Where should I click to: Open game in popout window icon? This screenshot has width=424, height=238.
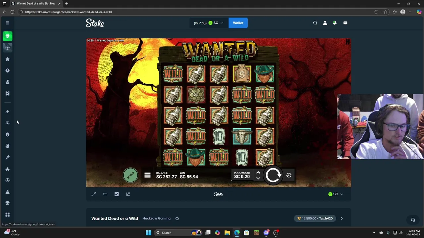click(x=128, y=194)
